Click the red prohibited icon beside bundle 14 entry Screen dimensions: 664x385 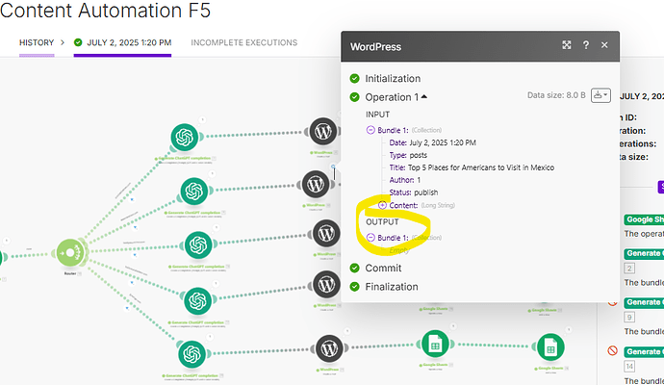[612, 350]
